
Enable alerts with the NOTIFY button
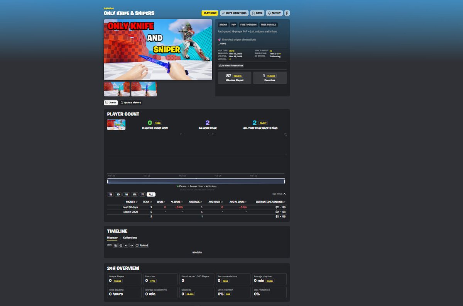[x=274, y=13]
